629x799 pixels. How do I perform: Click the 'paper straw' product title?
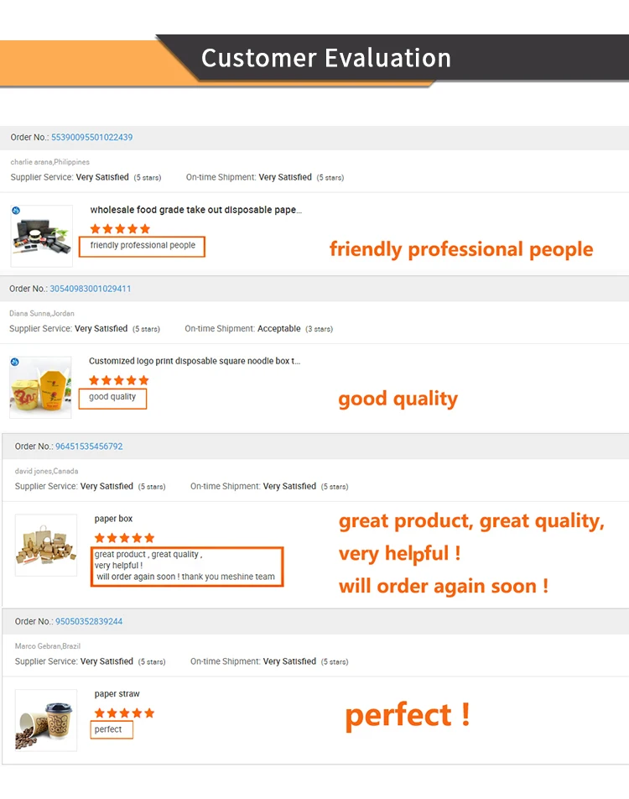click(117, 693)
